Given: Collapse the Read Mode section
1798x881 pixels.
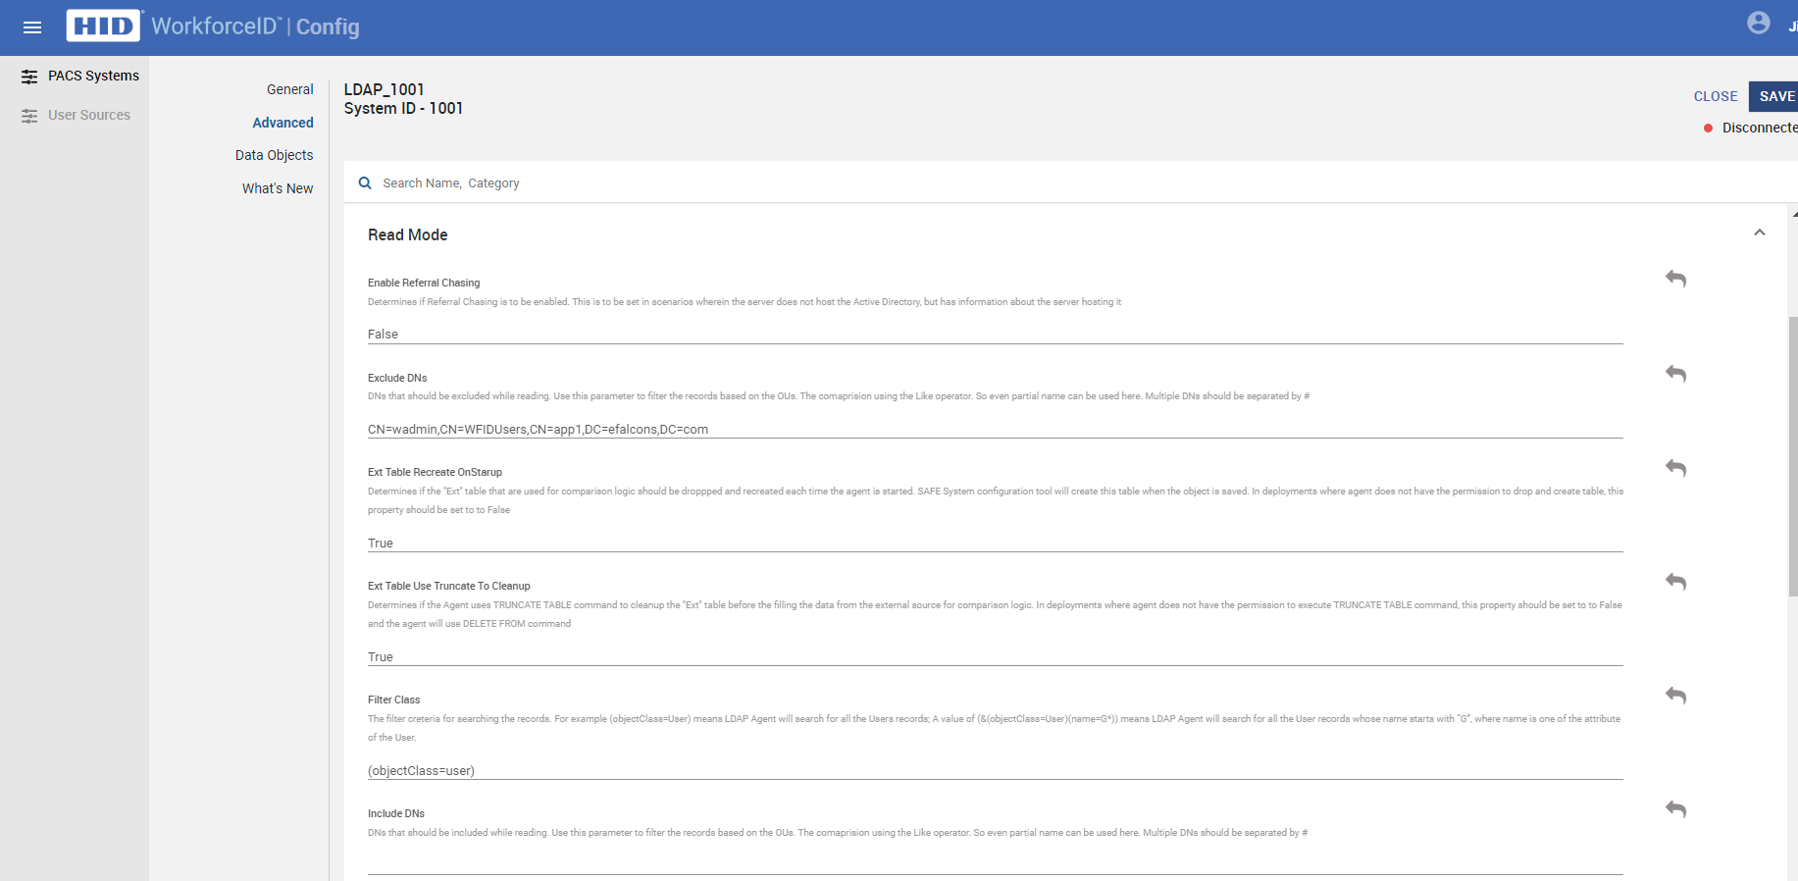Looking at the screenshot, I should 1760,233.
